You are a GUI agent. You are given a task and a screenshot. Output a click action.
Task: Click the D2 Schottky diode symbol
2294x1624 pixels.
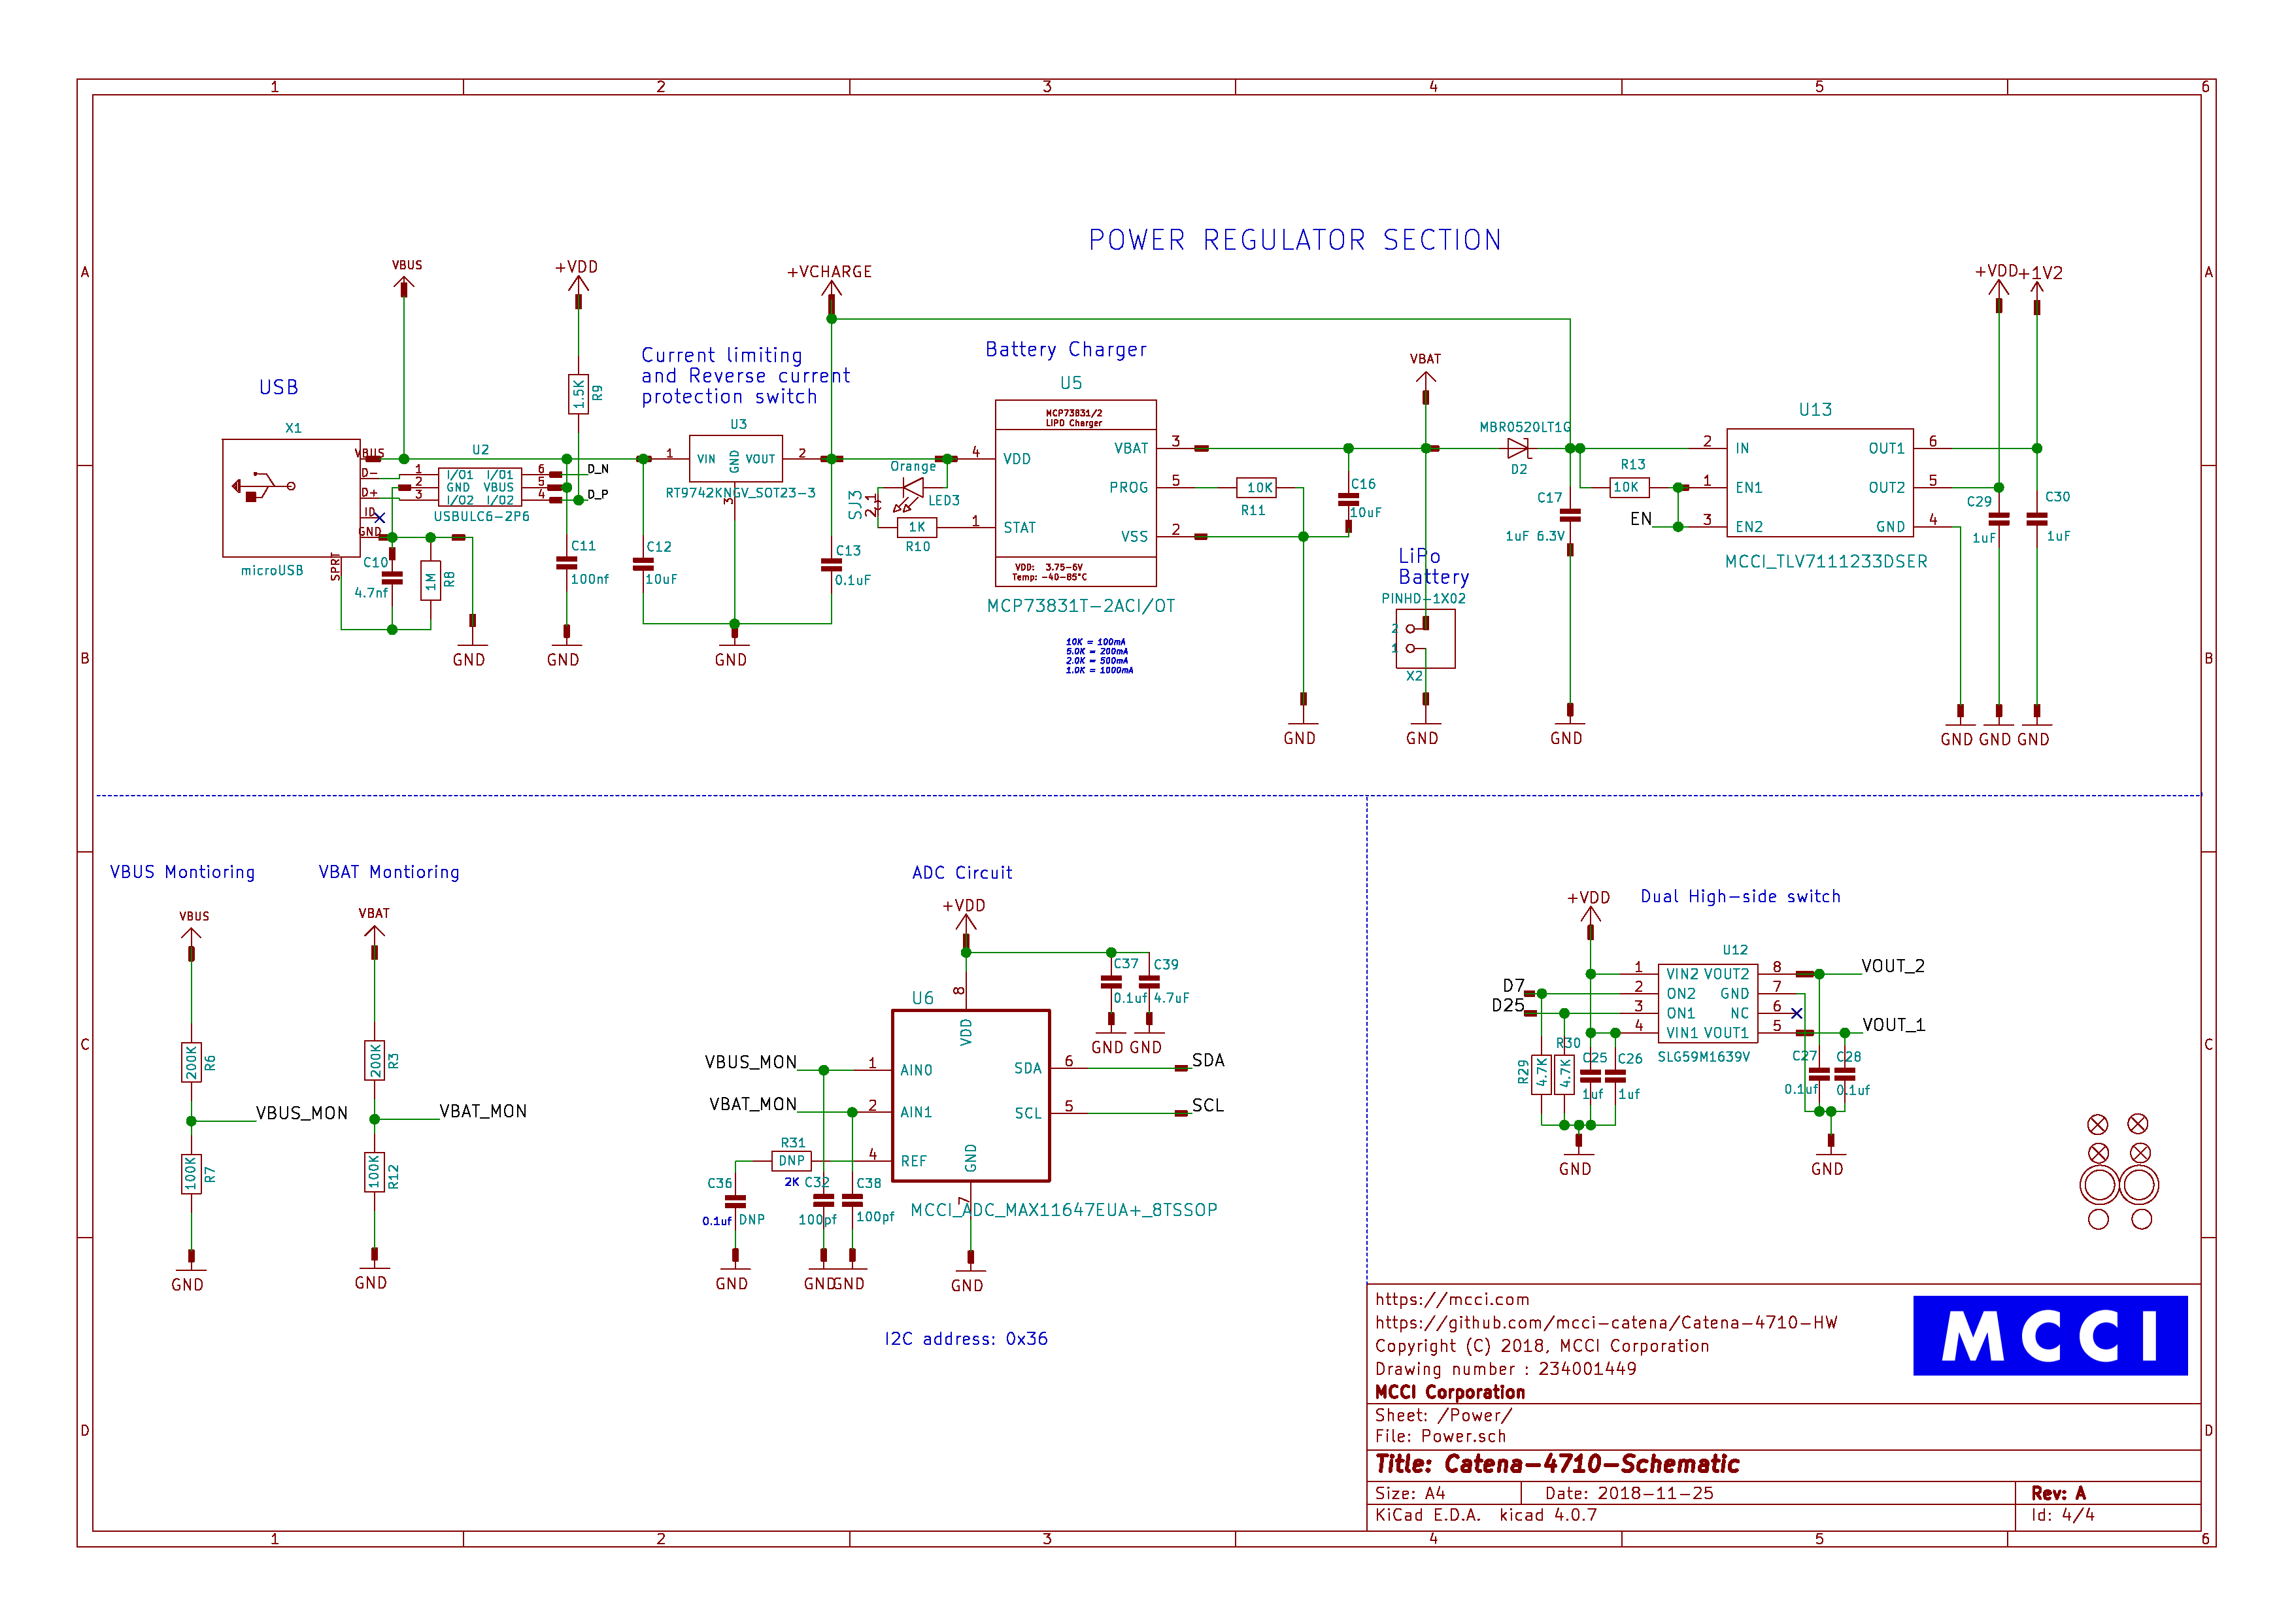[x=1518, y=448]
